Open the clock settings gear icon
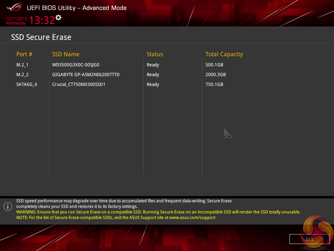 click(58, 18)
